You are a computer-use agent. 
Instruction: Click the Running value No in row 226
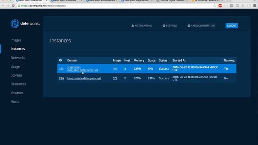point(226,79)
